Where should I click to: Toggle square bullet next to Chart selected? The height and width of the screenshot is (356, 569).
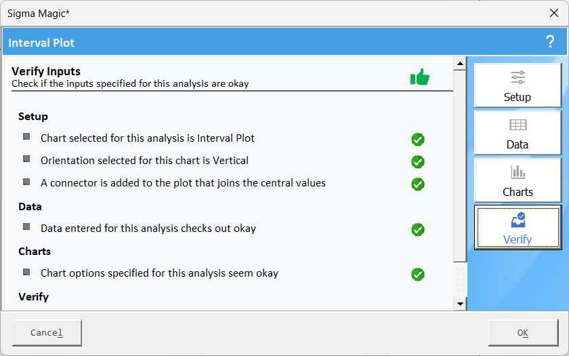[x=26, y=136]
